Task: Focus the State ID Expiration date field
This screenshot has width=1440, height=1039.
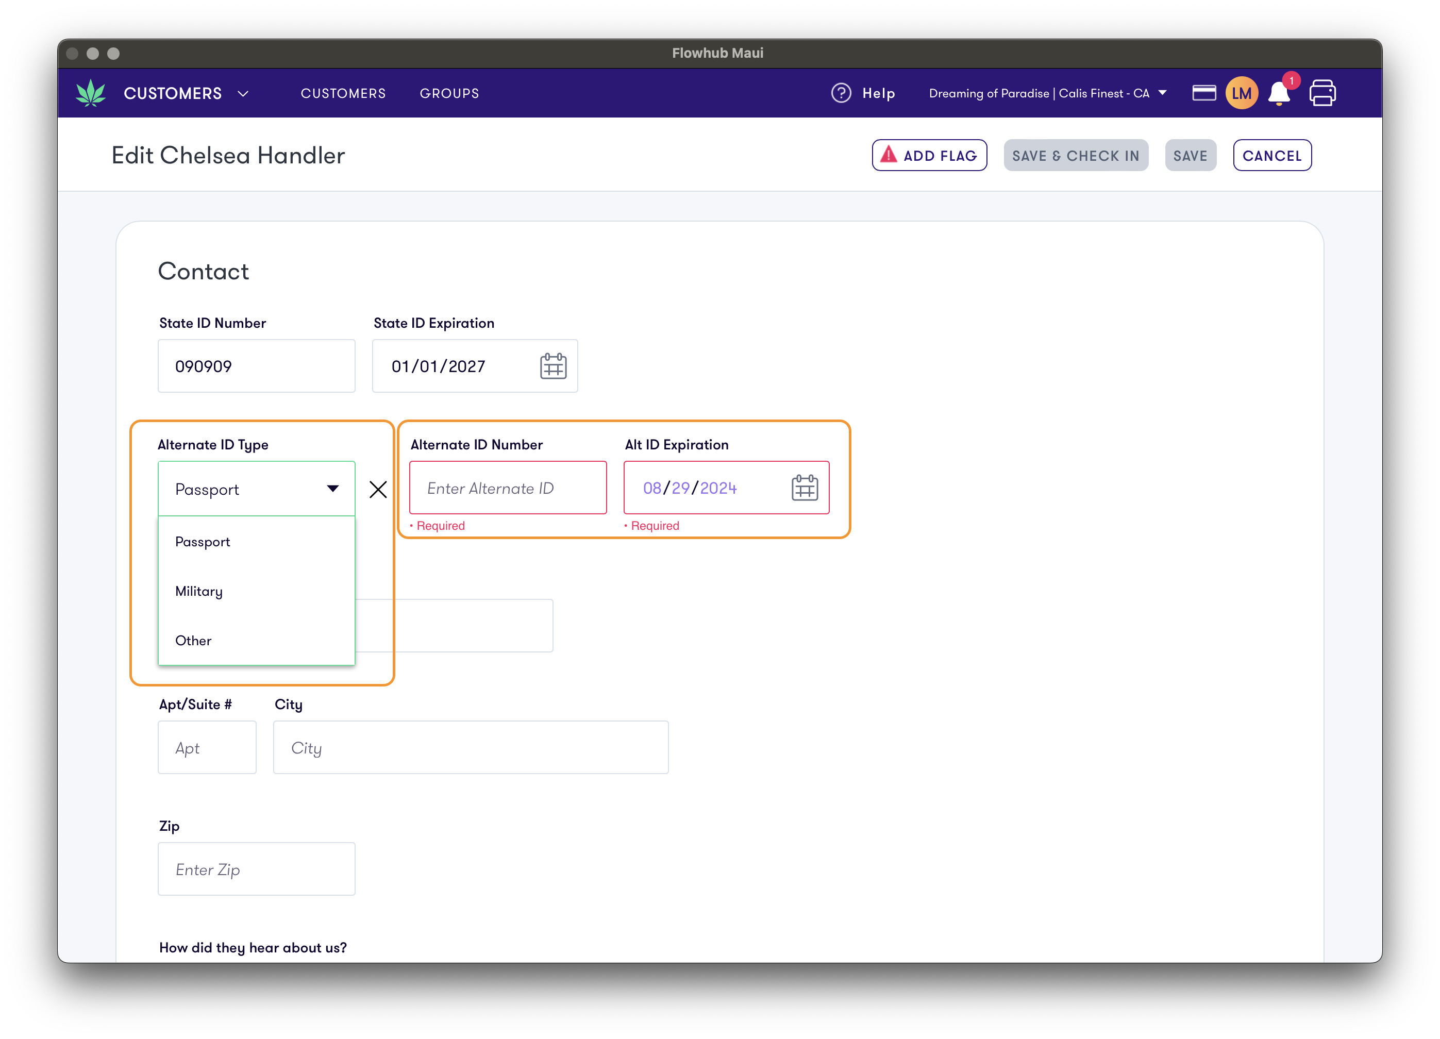Action: point(475,366)
